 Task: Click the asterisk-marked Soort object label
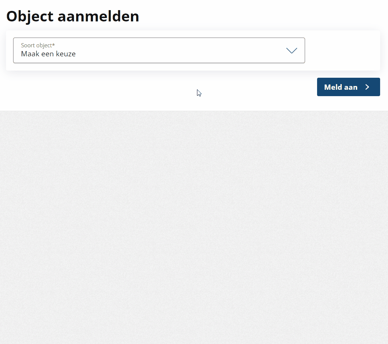click(x=38, y=45)
